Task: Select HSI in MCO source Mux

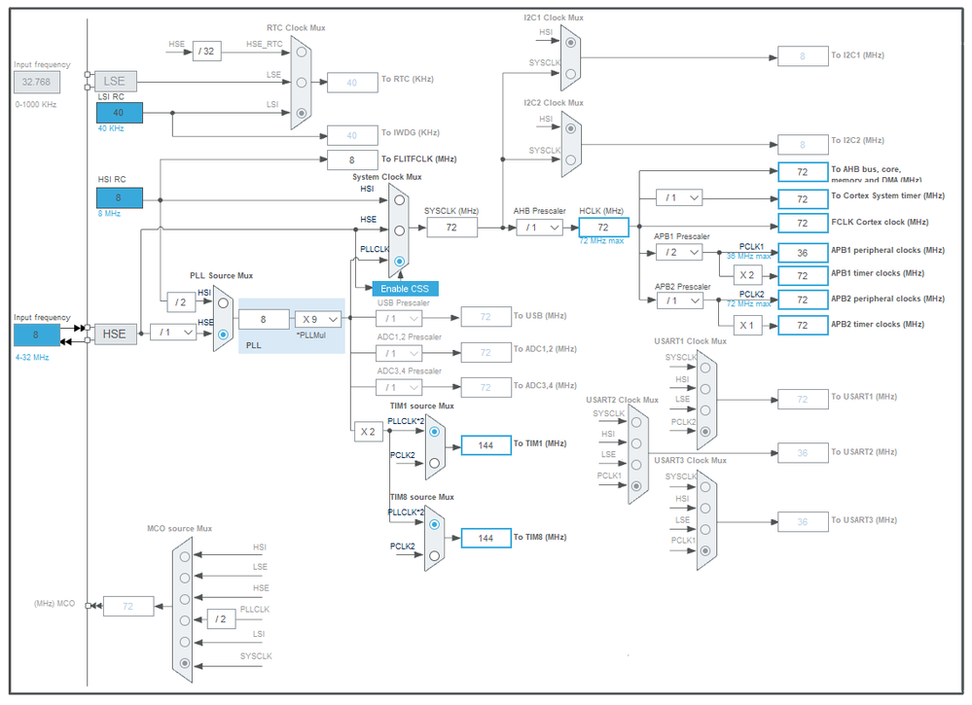Action: [x=185, y=557]
